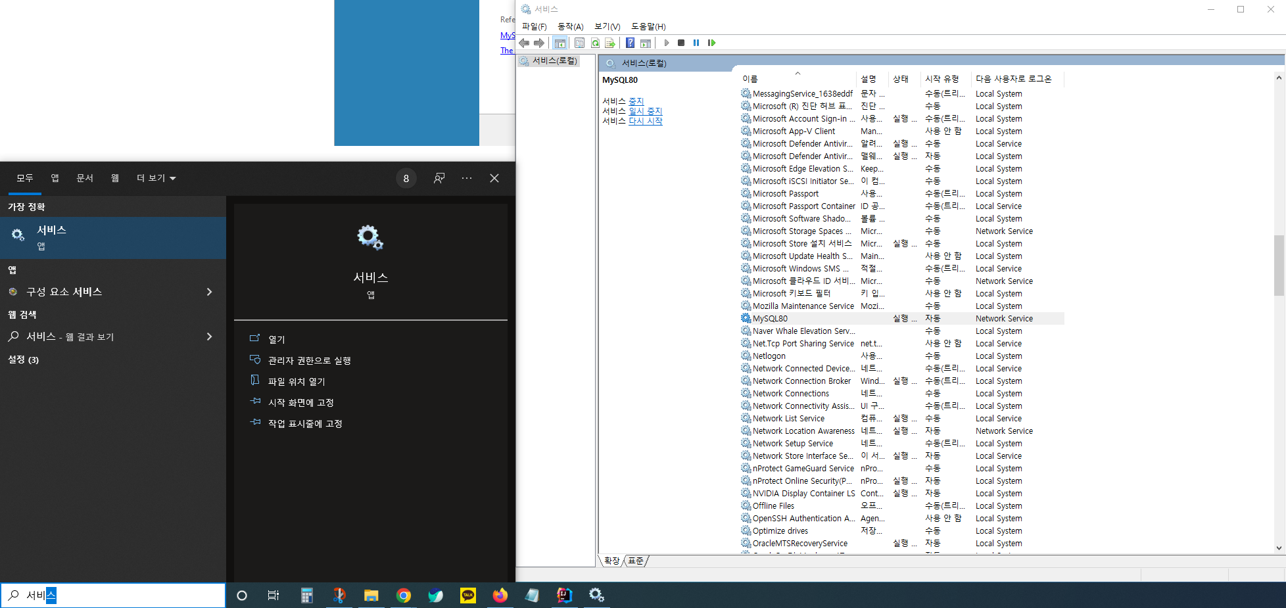1286x608 pixels.
Task: Click the 시작 유형 column header
Action: click(945, 79)
